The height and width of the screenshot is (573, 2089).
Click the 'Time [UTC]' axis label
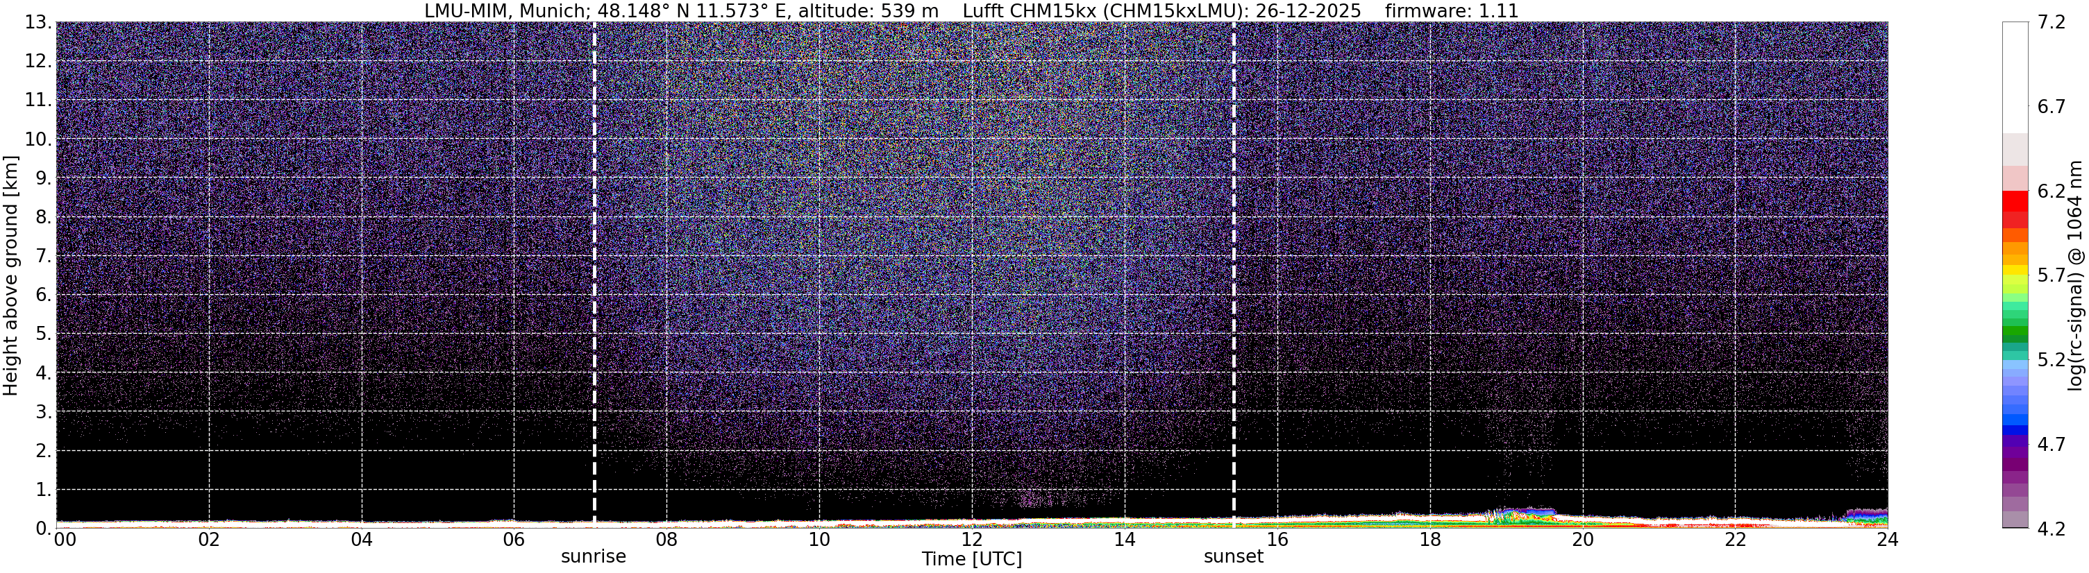point(971,559)
